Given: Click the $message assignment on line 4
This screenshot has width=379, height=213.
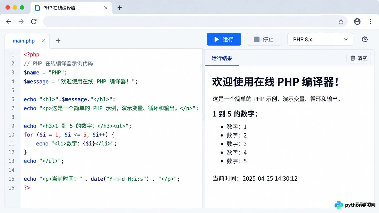Looking at the screenshot, I should 81,82.
